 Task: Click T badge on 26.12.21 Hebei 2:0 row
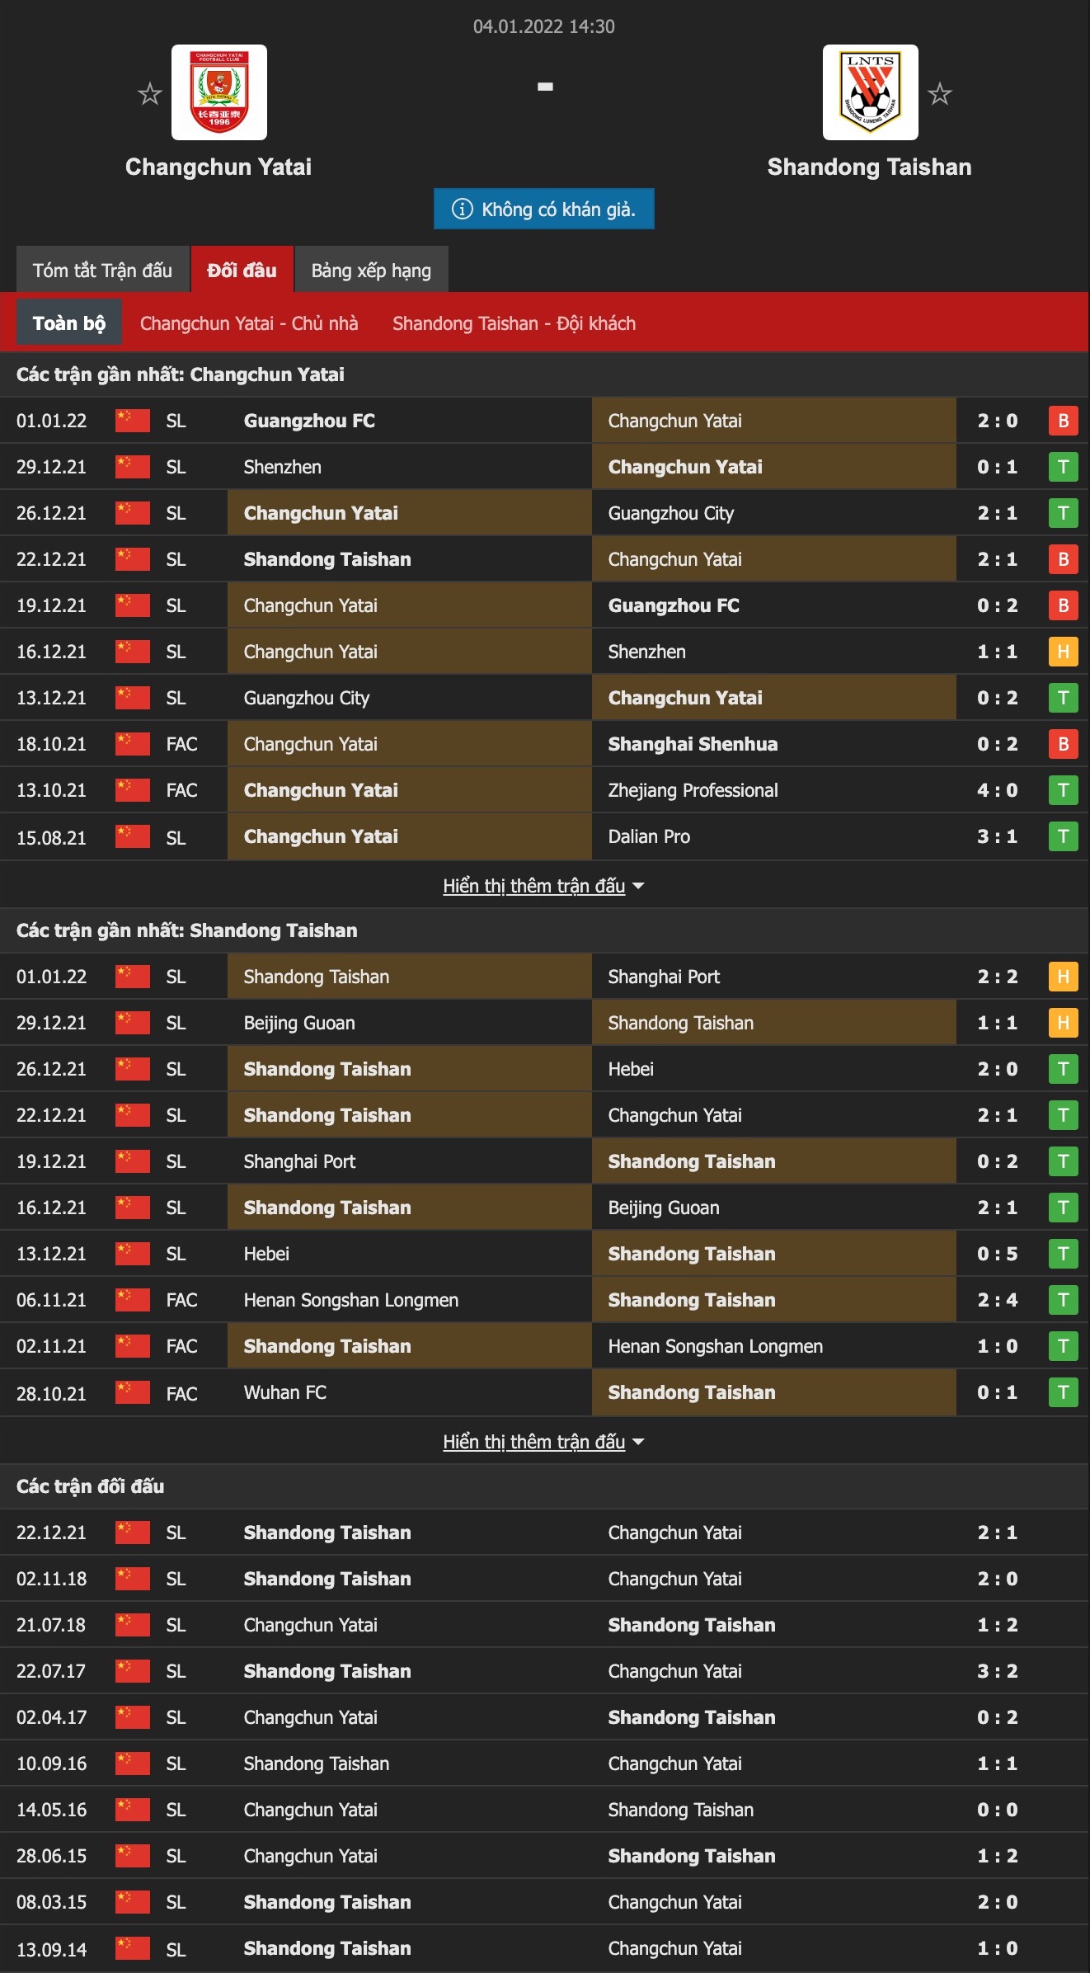point(1064,1069)
